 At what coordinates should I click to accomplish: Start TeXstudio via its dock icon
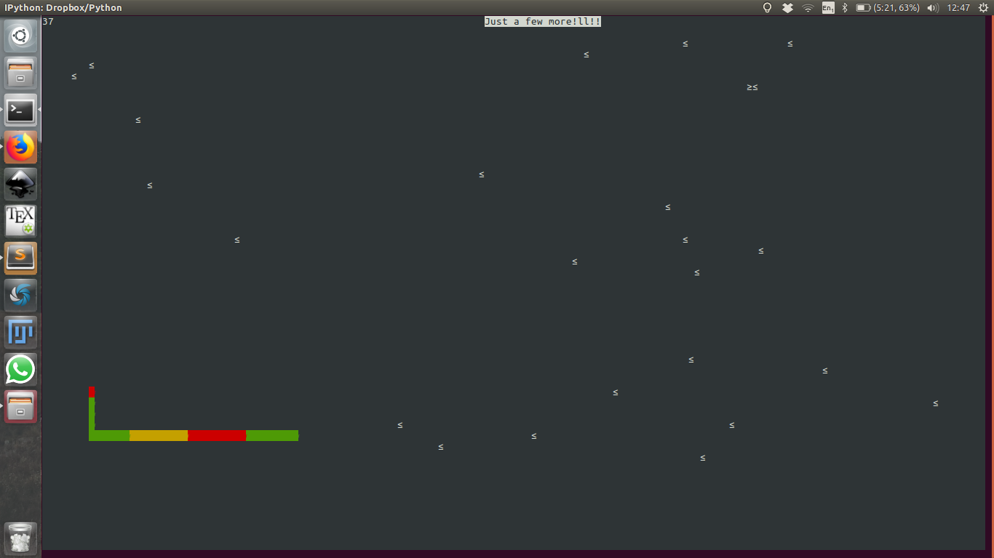tap(20, 221)
